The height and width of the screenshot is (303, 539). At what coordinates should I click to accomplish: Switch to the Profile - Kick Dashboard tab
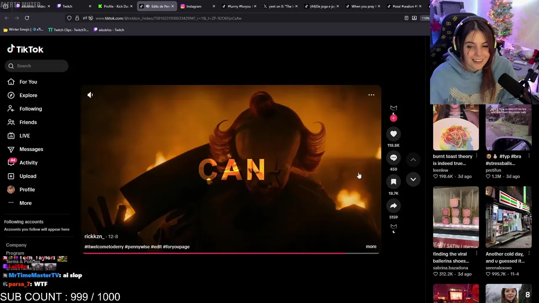(115, 6)
